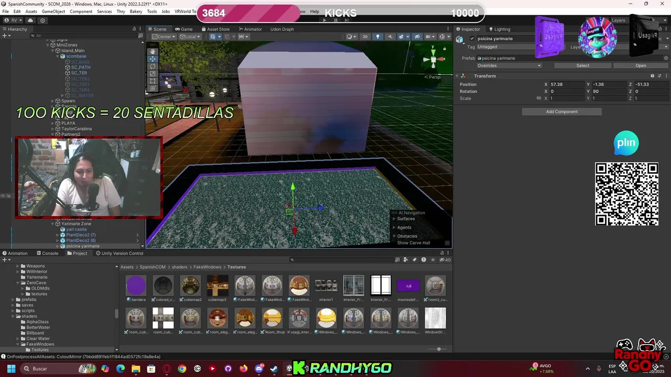
Task: Open the Unity Version Control tab
Action: 119,253
